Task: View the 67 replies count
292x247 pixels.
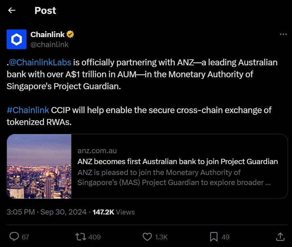Action: [x=25, y=237]
